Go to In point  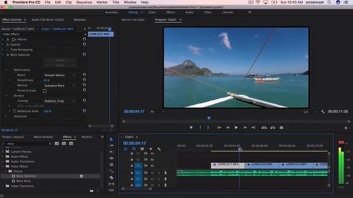click(219, 128)
